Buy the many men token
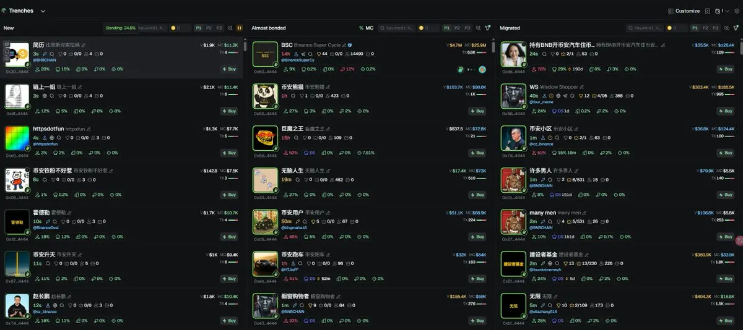Screen dimensions: 743x330 click(726, 237)
